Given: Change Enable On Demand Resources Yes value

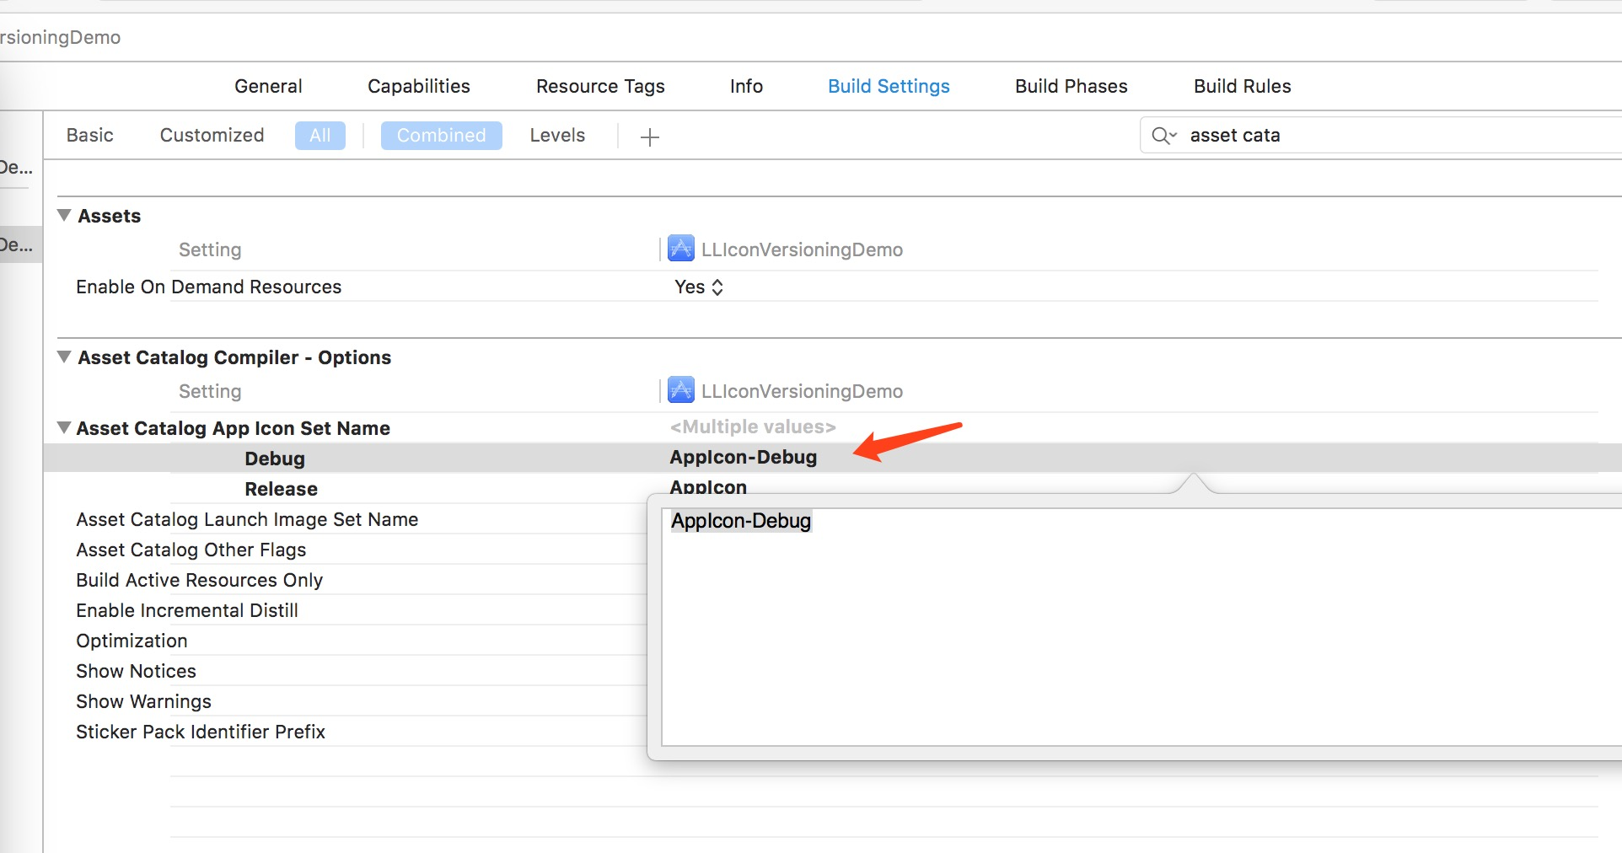Looking at the screenshot, I should (699, 287).
